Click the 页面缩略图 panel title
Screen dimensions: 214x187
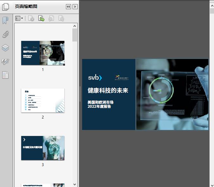tap(26, 6)
